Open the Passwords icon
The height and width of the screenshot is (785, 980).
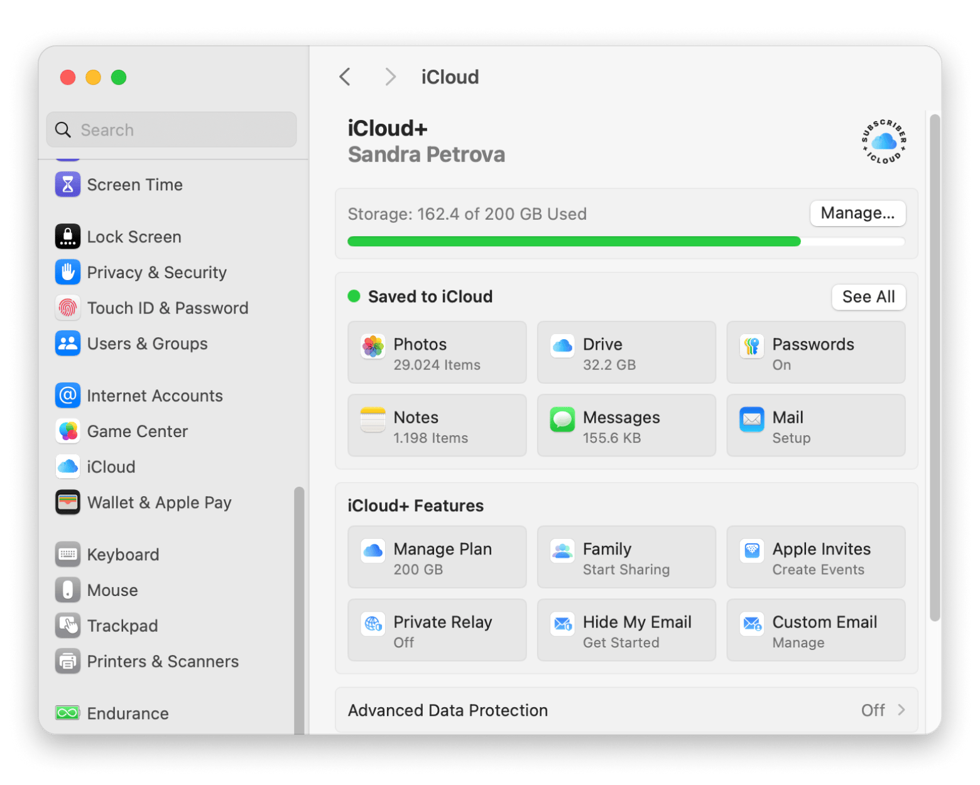pyautogui.click(x=751, y=346)
